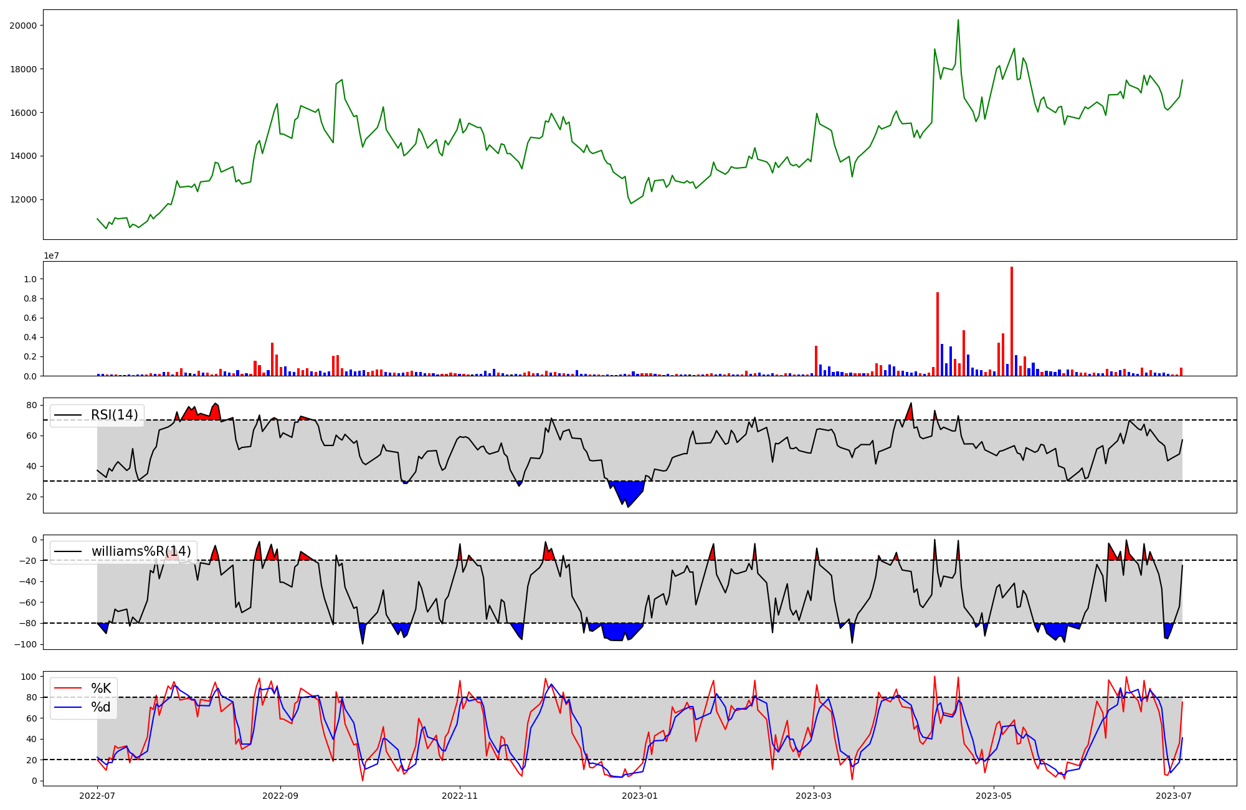The image size is (1246, 810).
Task: Click the 2022-07 date tick label
Action: pyautogui.click(x=97, y=796)
